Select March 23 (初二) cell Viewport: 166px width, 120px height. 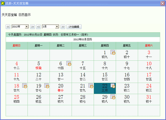pos(127,88)
